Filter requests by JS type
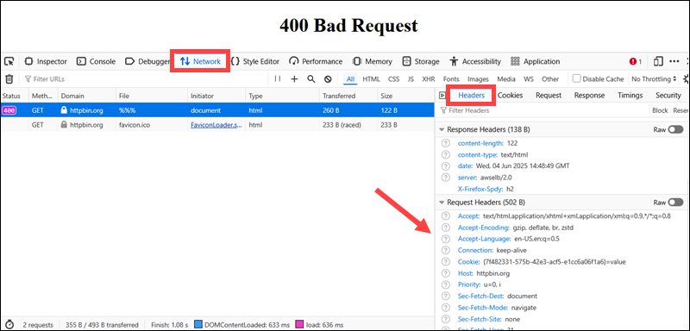Viewport: 690px width, 331px height. (411, 79)
